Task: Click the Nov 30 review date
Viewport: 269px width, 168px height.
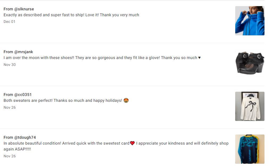Action: point(10,65)
